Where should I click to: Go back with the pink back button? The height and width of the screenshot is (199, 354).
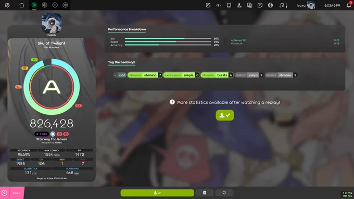pyautogui.click(x=12, y=193)
